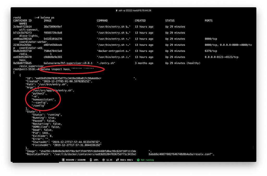Click container ID 223634a2b5bc
Image resolution: width=267 pixels, height=176 pixels.
click(x=22, y=45)
